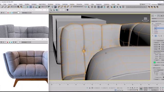Activate the Select and Move tool
The height and width of the screenshot is (92, 164).
[x=31, y=7]
